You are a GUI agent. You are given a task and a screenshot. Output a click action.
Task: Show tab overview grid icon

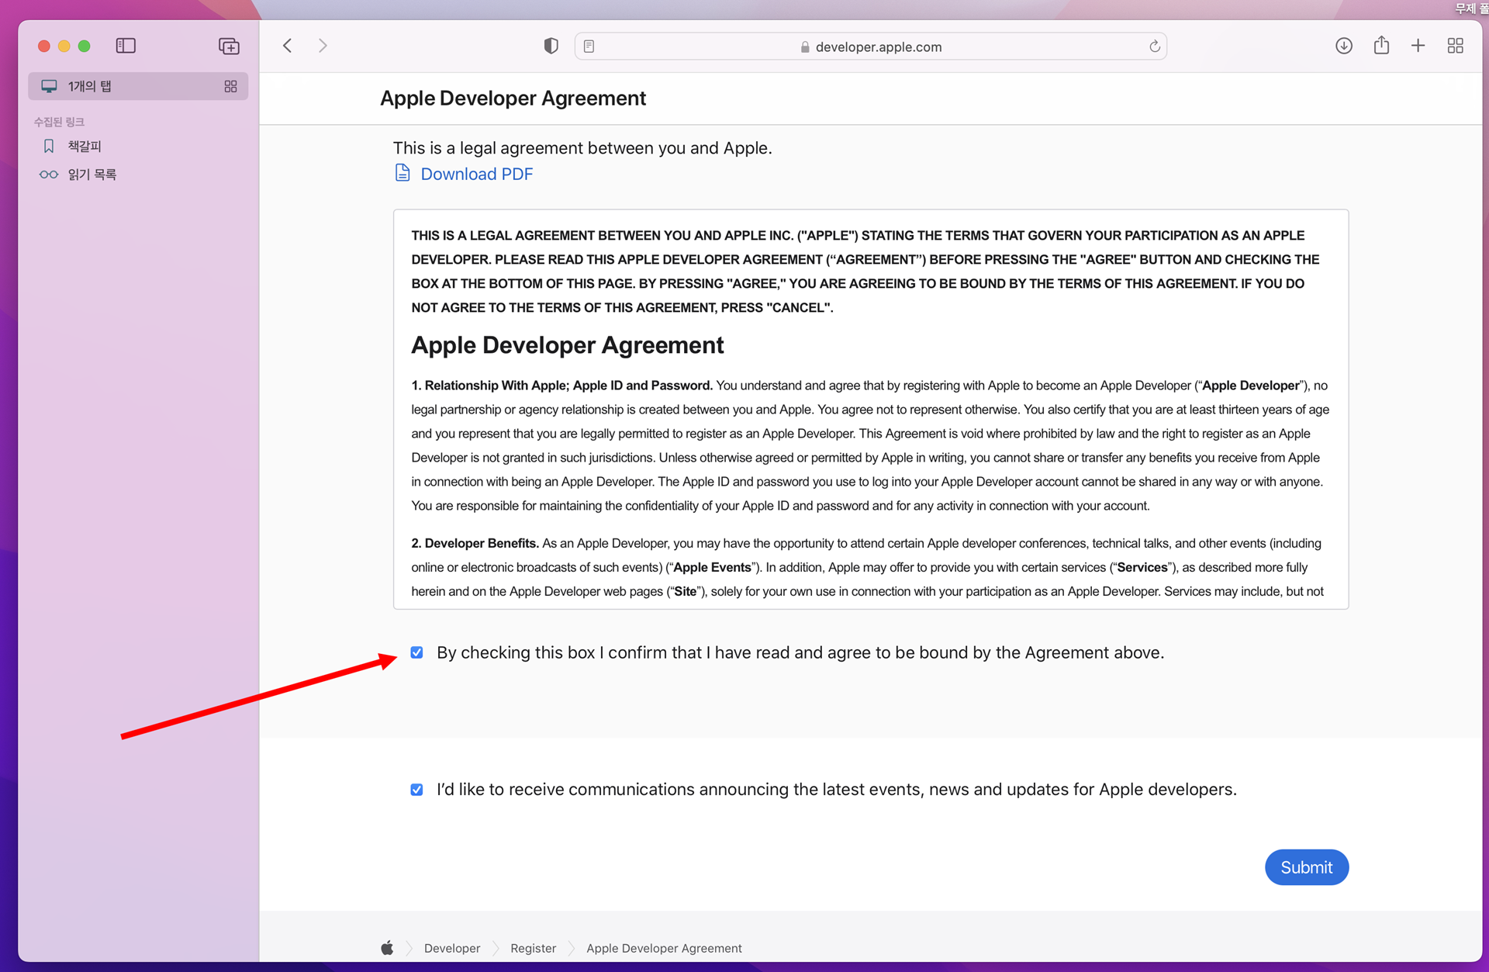coord(1455,46)
